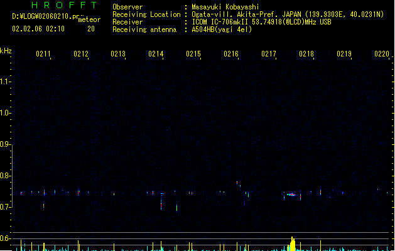
Task: Click time marker 0212
Action: click(81, 54)
